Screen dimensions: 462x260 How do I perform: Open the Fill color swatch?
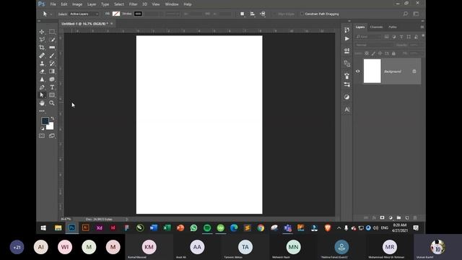point(116,14)
